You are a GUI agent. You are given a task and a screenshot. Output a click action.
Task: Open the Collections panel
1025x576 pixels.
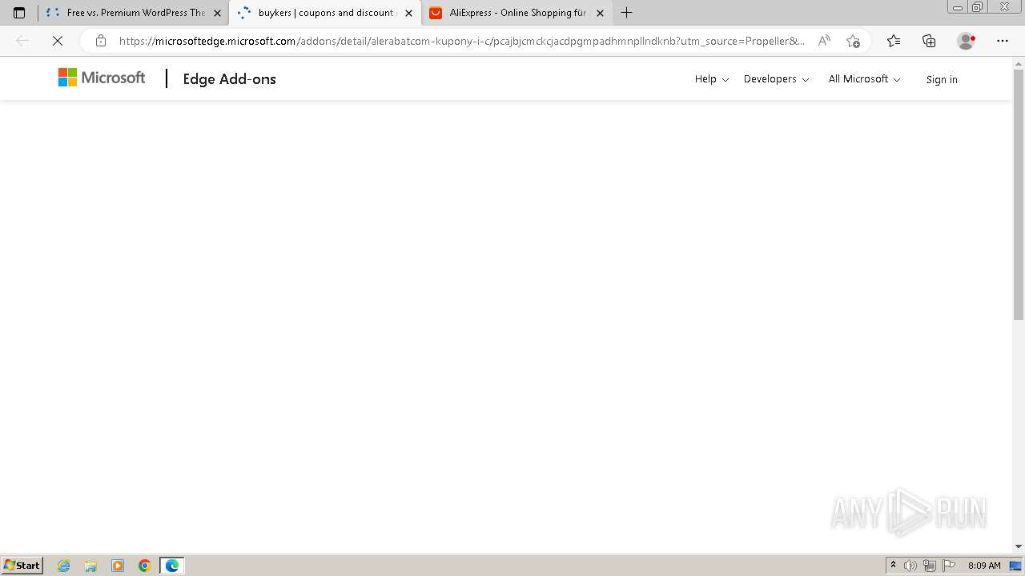[x=929, y=41]
